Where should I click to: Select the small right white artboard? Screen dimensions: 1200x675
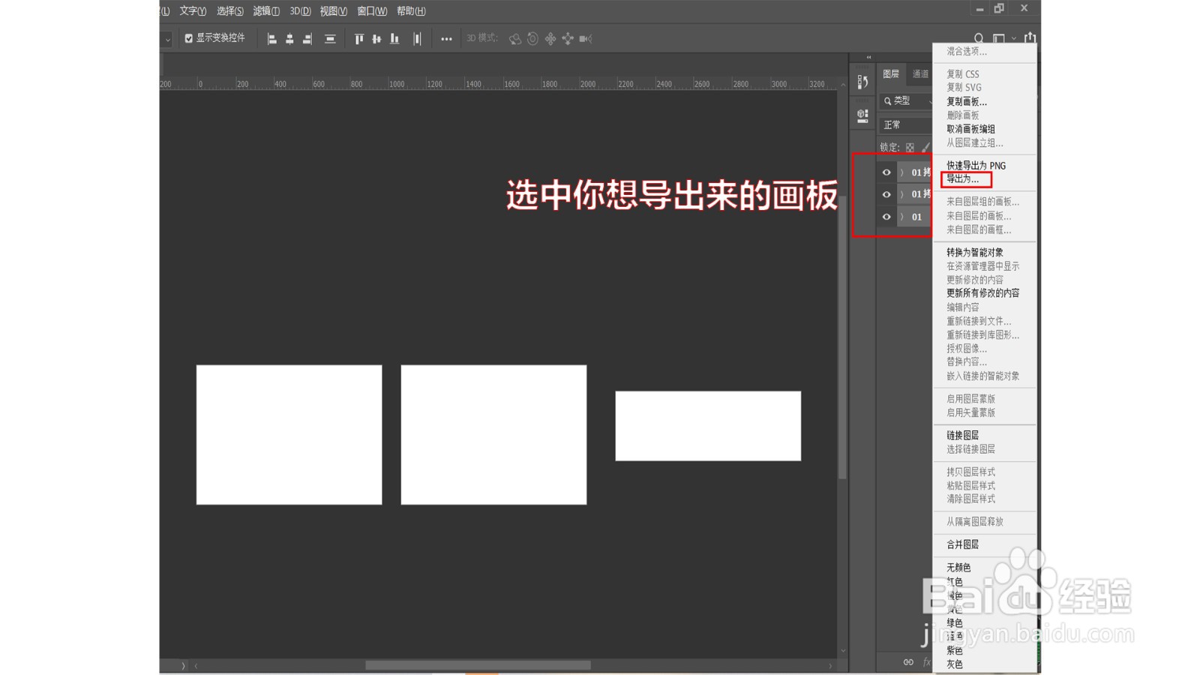coord(708,426)
